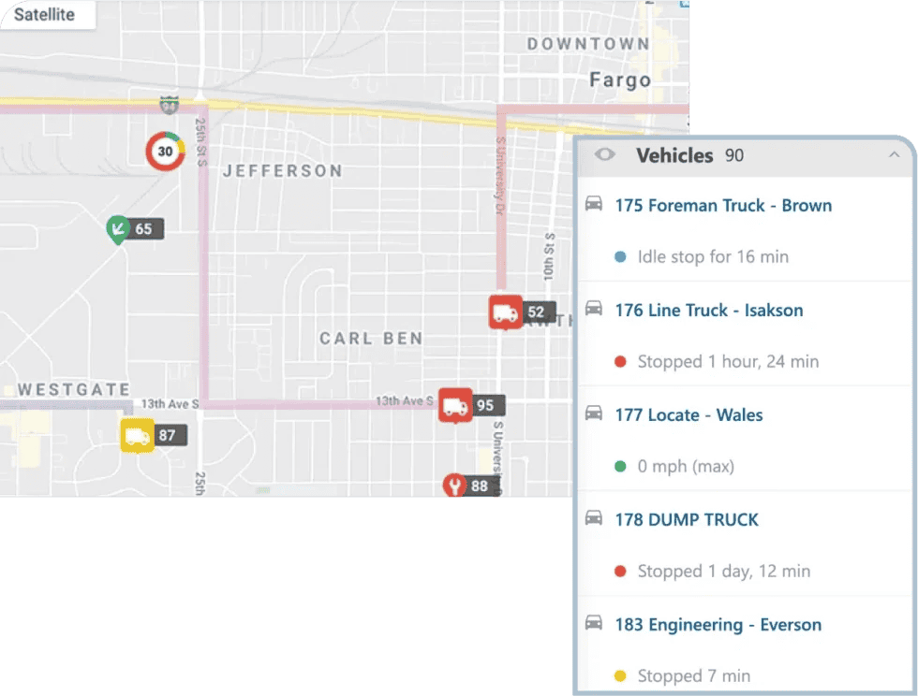Toggle Vehicles visibility eye icon
This screenshot has height=696, width=918.
tap(605, 155)
